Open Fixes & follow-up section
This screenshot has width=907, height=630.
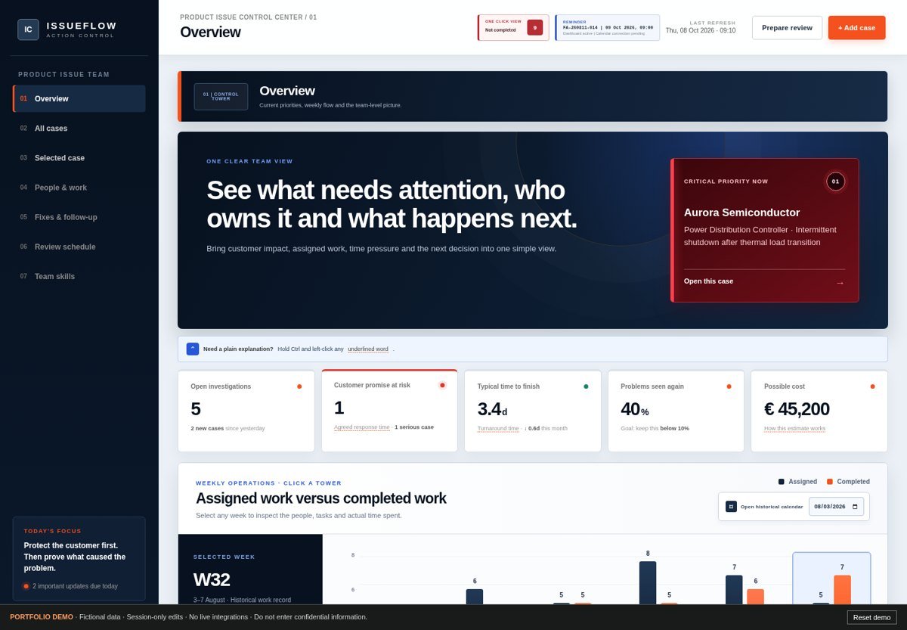tap(79, 217)
